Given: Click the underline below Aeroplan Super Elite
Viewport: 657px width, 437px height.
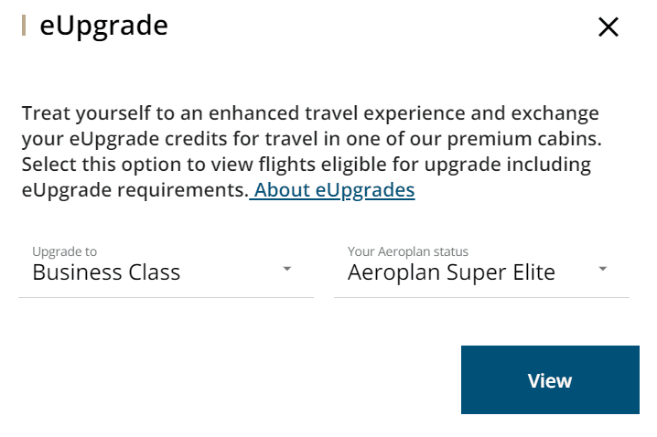Looking at the screenshot, I should [481, 296].
